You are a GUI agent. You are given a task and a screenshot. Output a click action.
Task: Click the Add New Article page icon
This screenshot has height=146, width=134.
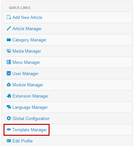tap(9, 17)
